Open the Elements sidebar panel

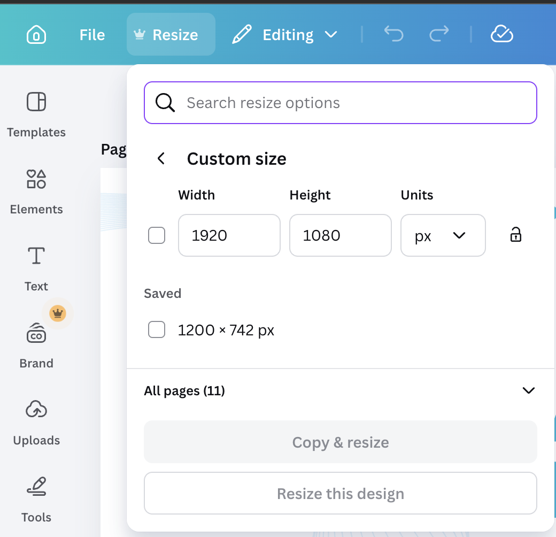tap(36, 190)
